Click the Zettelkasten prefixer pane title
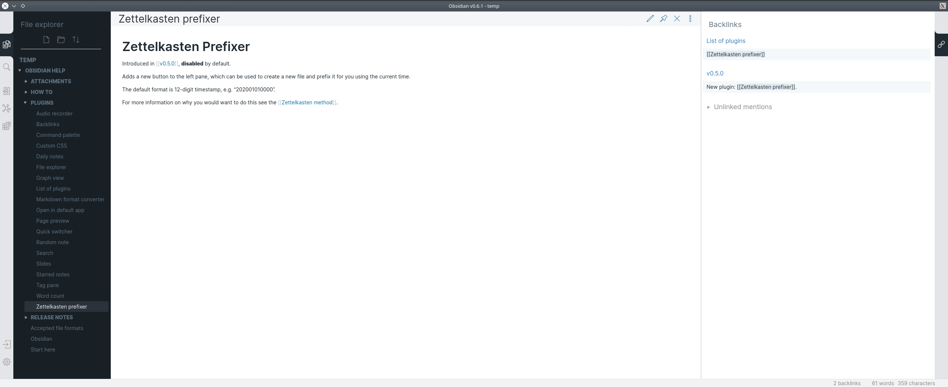948x387 pixels. tap(169, 19)
